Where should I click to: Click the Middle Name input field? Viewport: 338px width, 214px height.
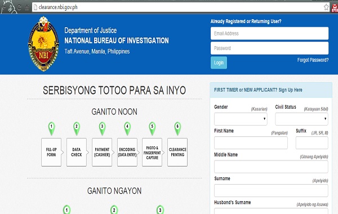(x=271, y=167)
